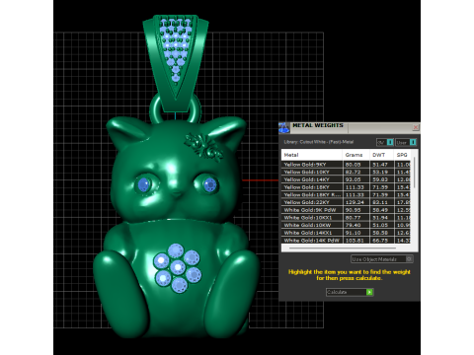Select the Yellow Gold:10KY row
474x355 pixels.
click(346, 172)
